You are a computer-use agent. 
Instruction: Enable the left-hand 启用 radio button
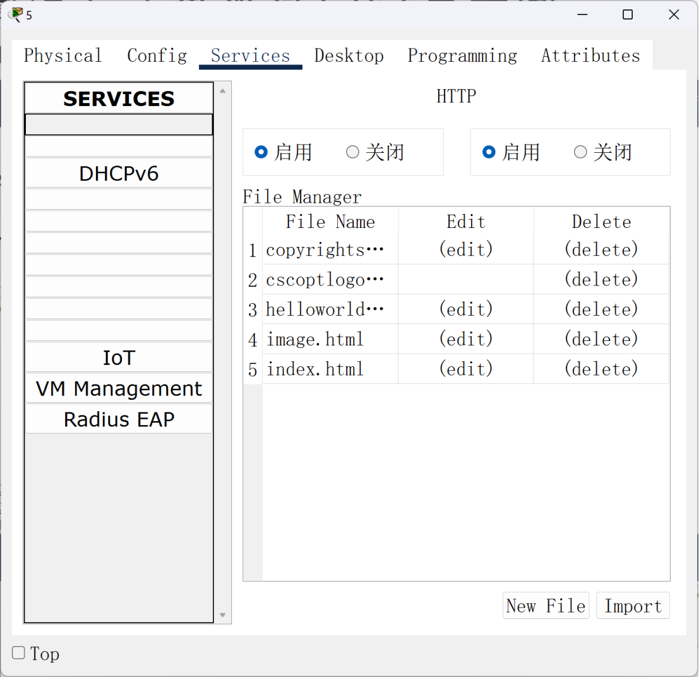[261, 152]
